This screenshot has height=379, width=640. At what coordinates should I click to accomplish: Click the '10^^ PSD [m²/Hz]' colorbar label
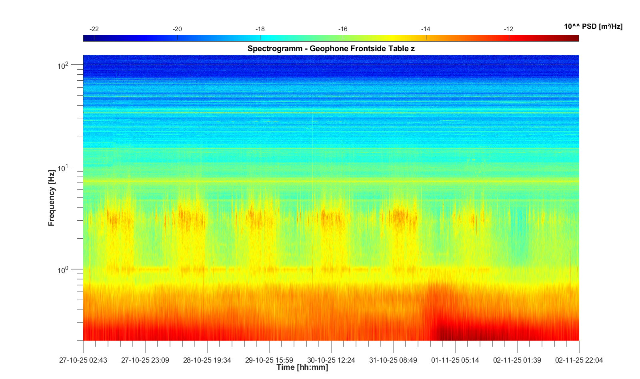click(593, 26)
